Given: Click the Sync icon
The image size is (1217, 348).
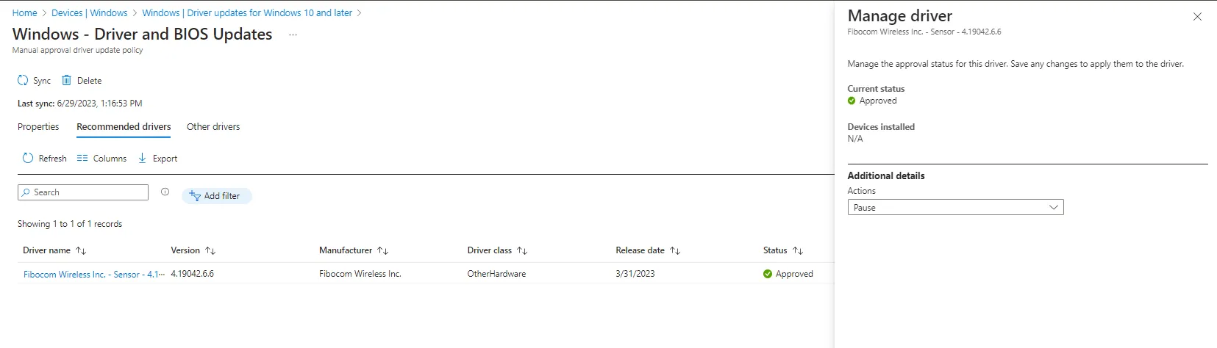Looking at the screenshot, I should (x=23, y=81).
